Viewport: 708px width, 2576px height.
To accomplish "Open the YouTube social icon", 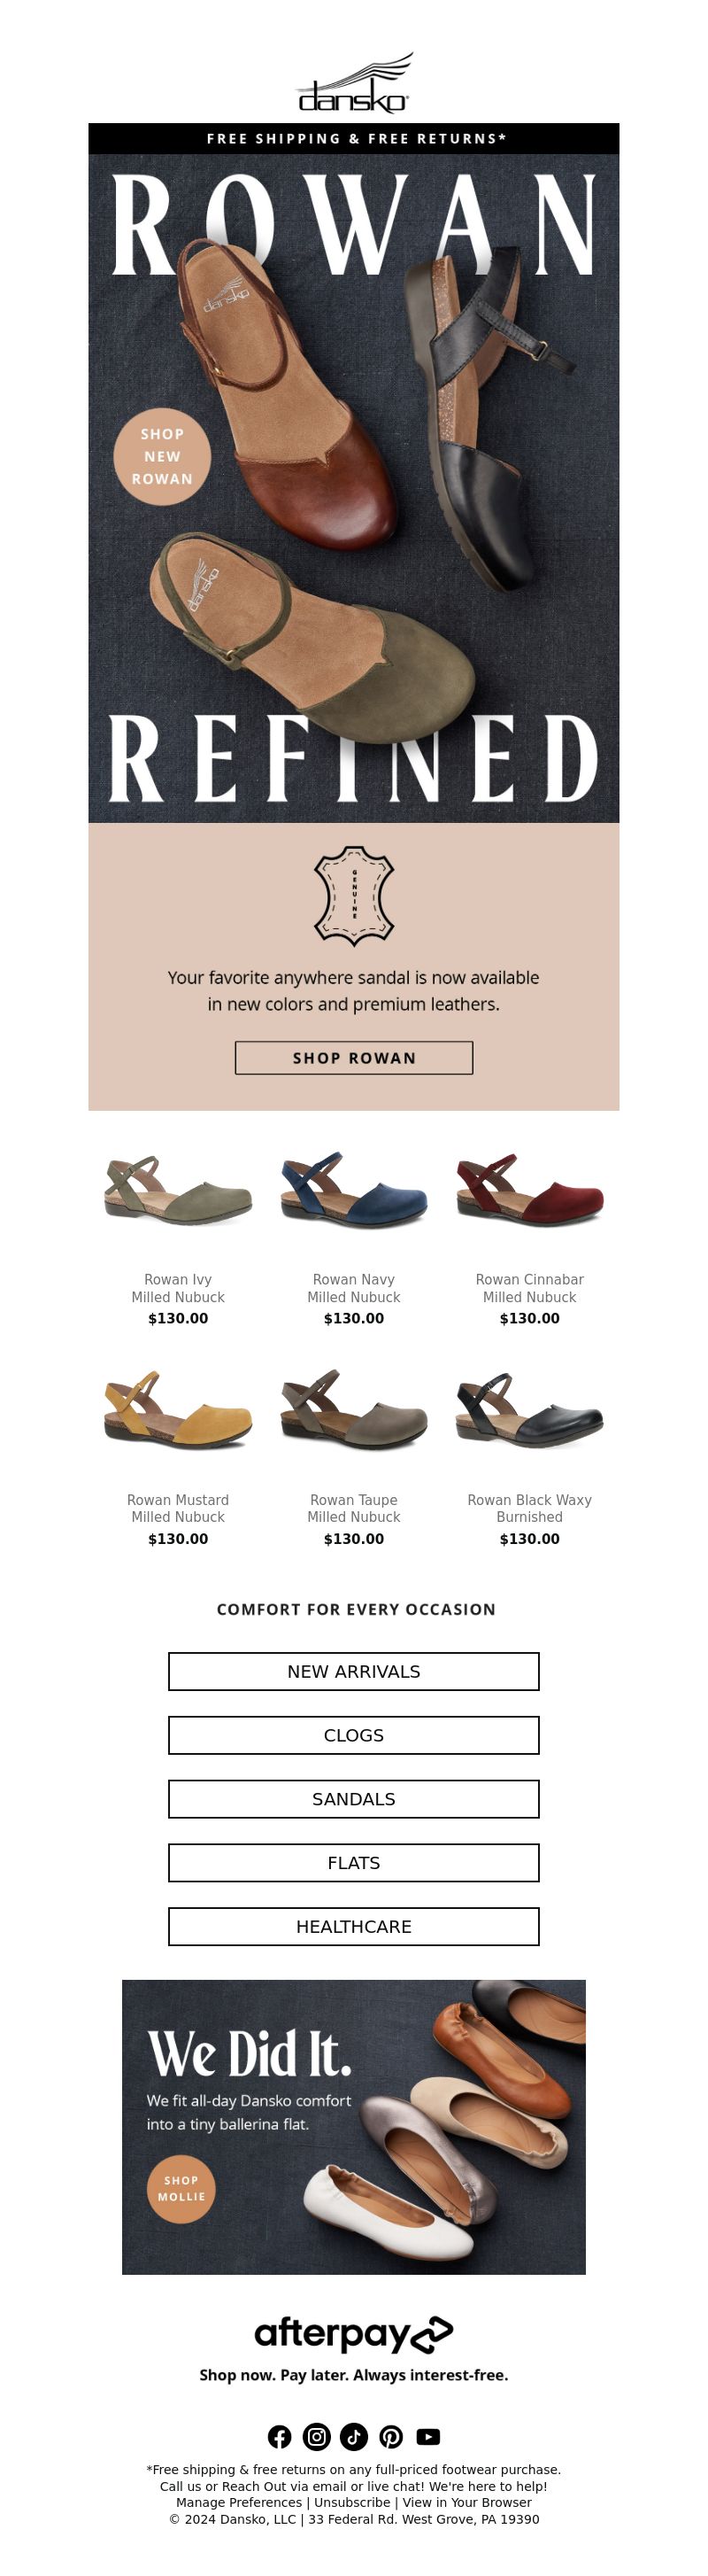I will pyautogui.click(x=428, y=2436).
